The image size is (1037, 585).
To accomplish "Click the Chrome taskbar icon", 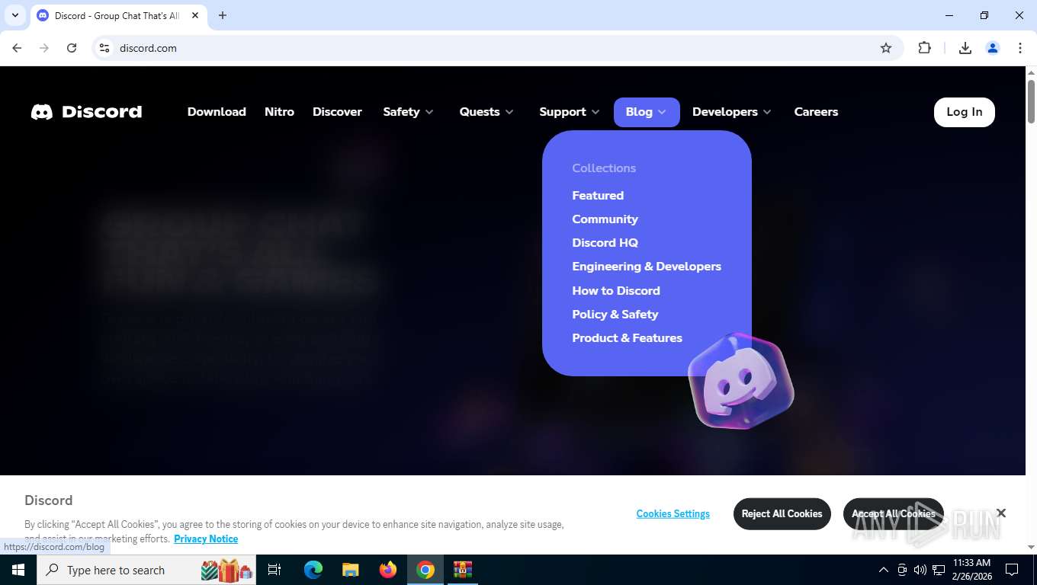I will [x=425, y=570].
